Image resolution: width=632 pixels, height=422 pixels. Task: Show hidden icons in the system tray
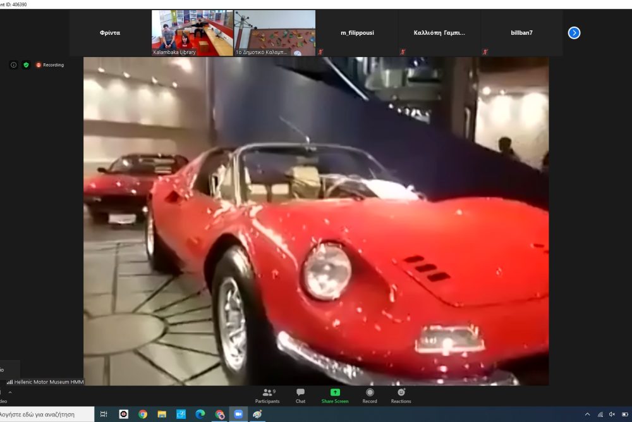tap(587, 414)
